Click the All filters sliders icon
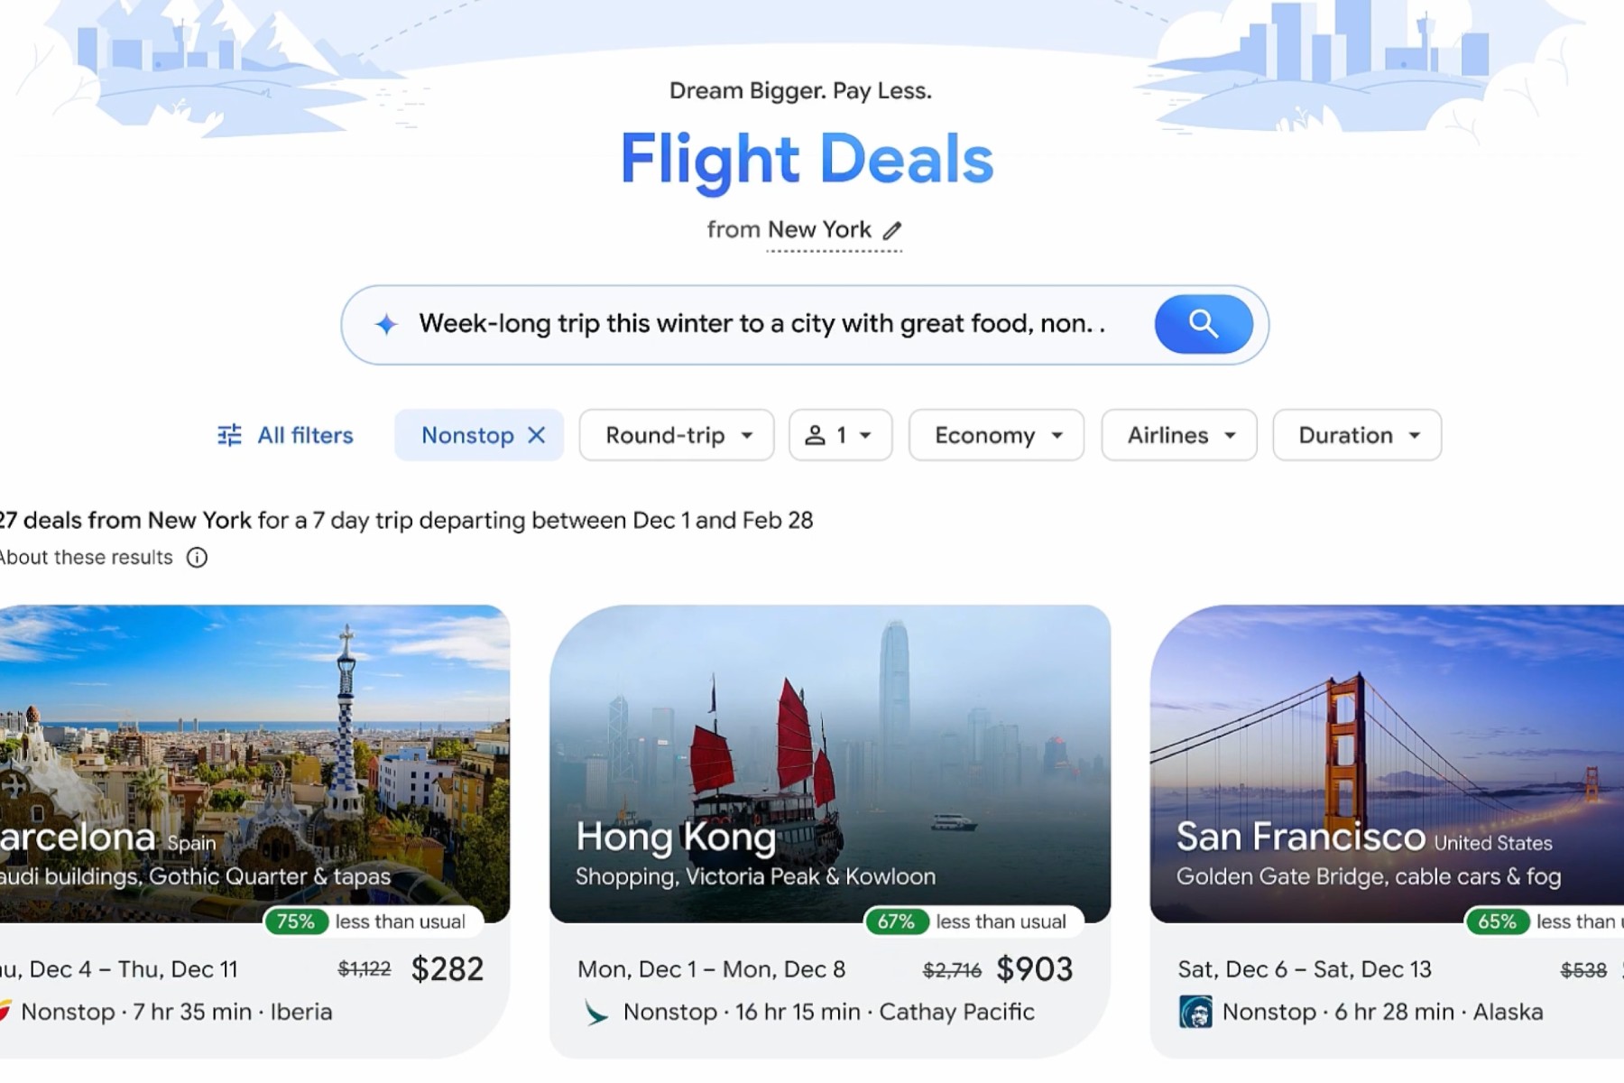The image size is (1624, 1083). [x=229, y=435]
